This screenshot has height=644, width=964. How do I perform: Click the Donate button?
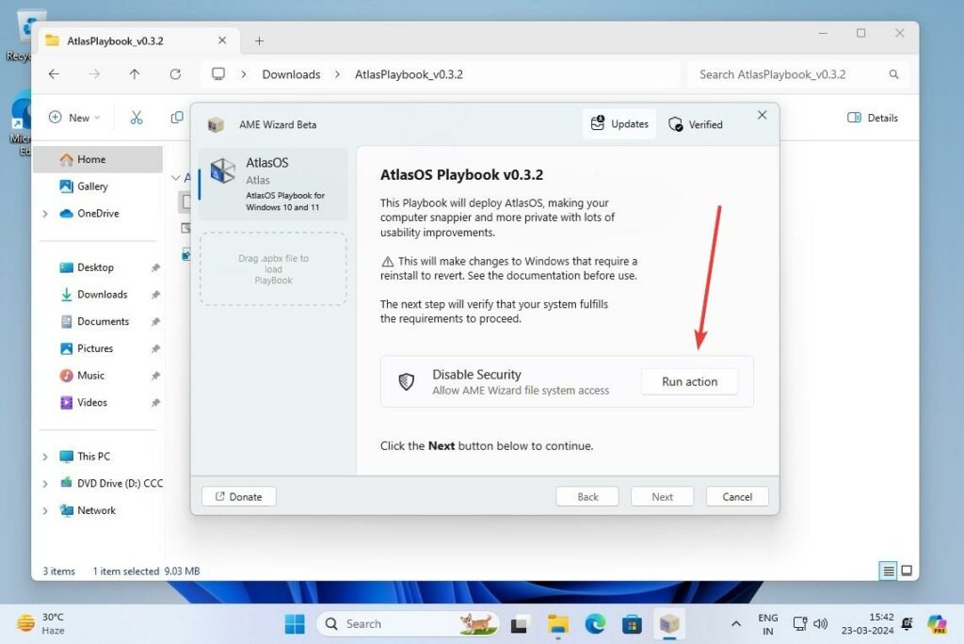click(238, 496)
